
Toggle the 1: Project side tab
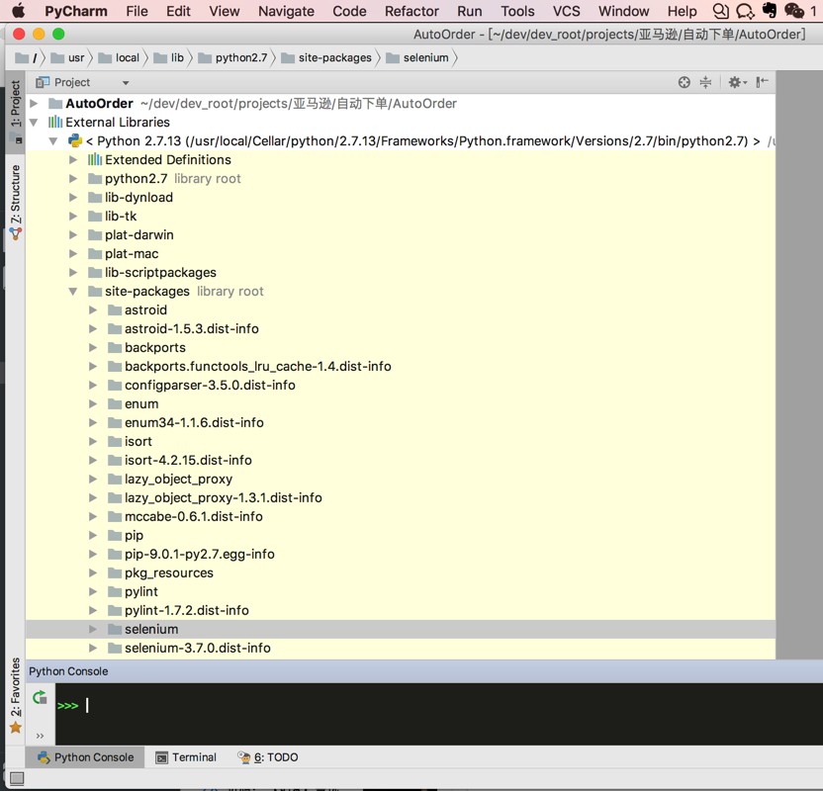[16, 111]
